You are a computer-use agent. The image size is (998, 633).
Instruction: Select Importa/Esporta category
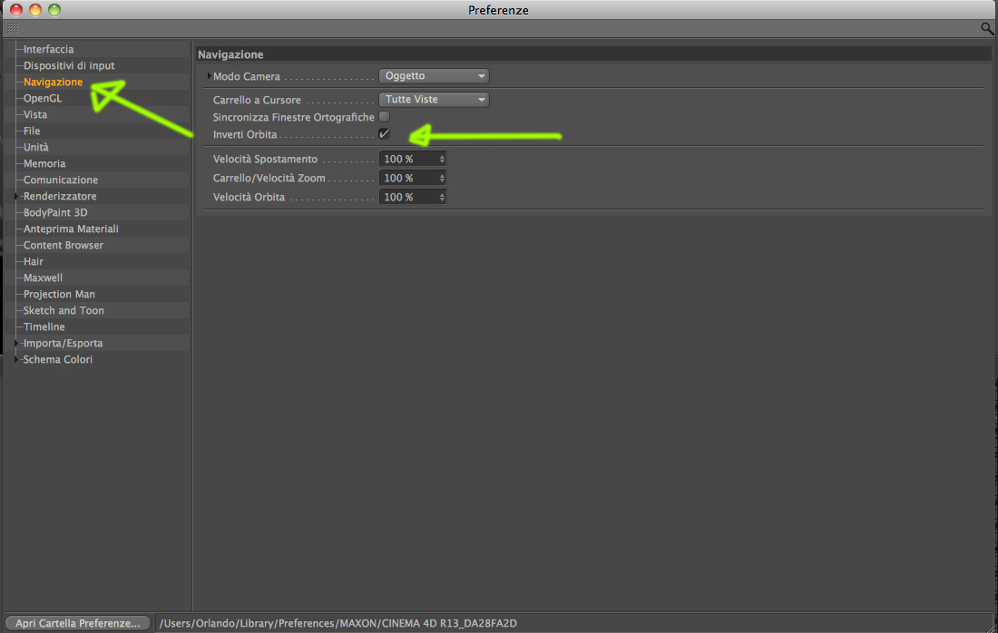(63, 343)
